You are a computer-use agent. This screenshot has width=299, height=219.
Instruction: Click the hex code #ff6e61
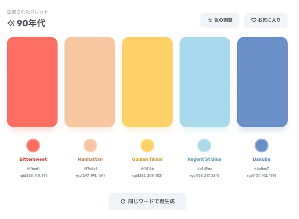33,168
